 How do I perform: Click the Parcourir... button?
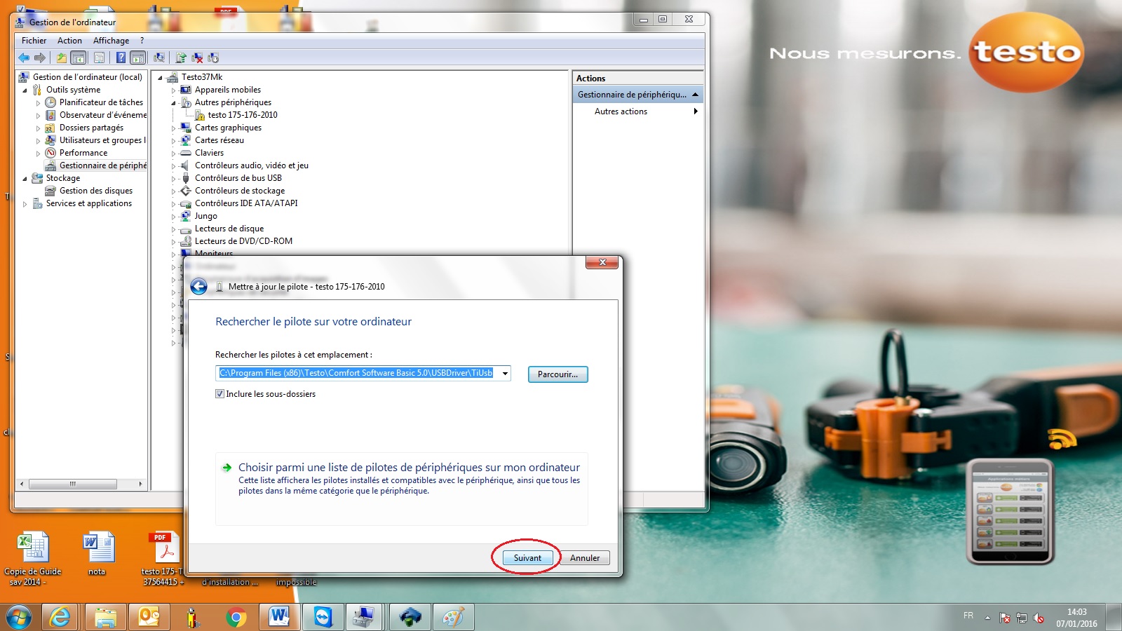(x=557, y=374)
